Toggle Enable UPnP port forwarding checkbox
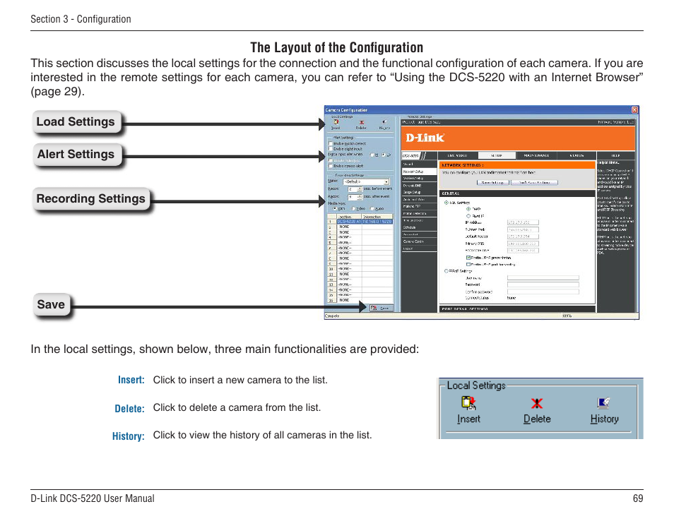The width and height of the screenshot is (674, 521). [x=468, y=264]
